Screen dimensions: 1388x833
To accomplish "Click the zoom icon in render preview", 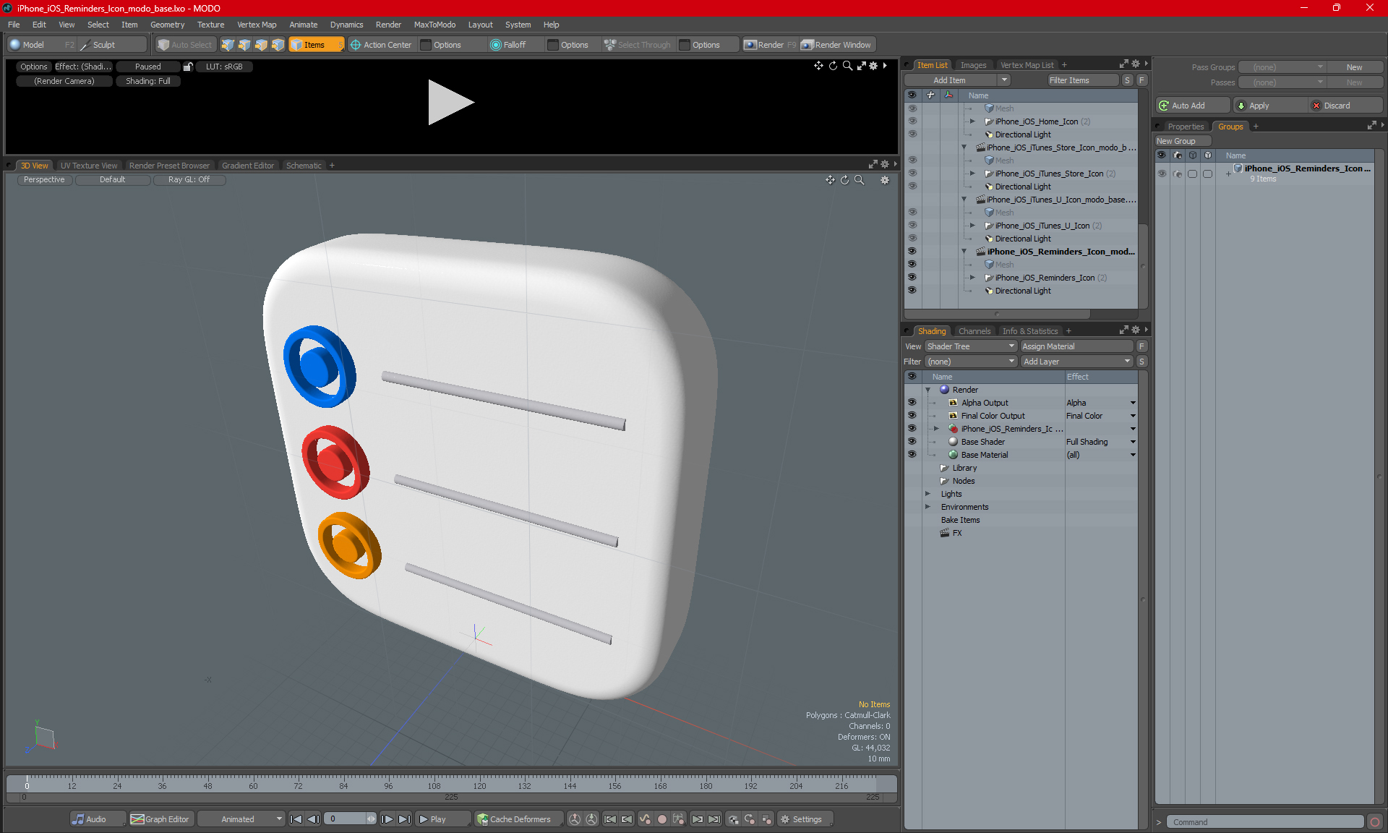I will coord(847,66).
